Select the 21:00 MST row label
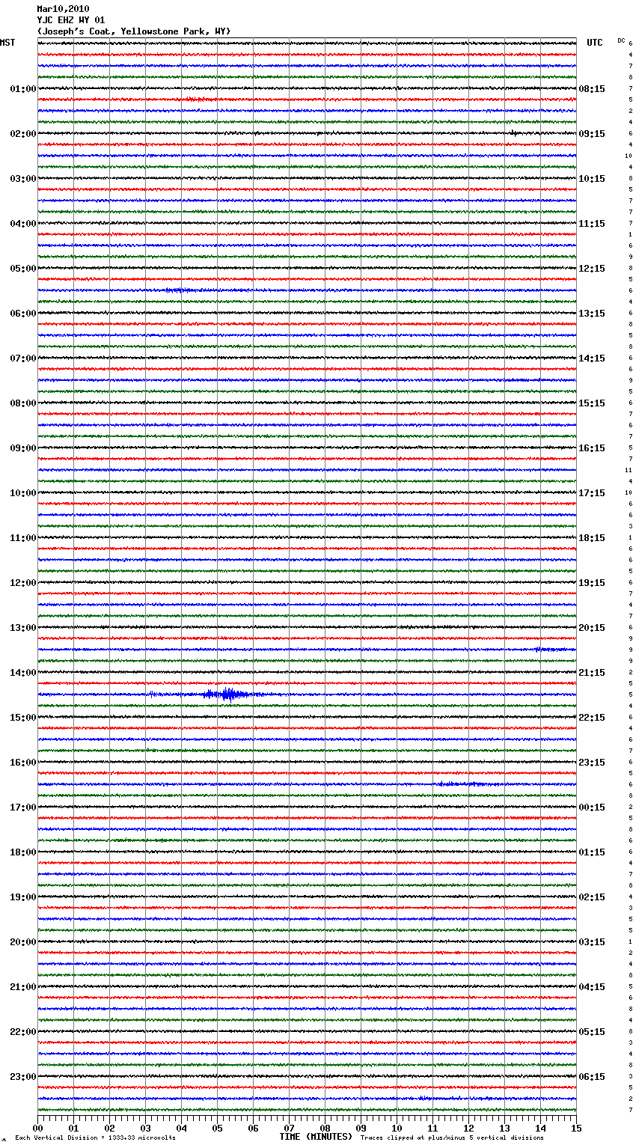This screenshot has height=1148, width=636. click(23, 987)
